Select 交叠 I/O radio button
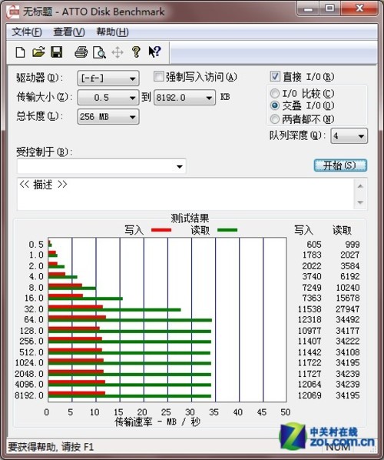 (x=275, y=105)
